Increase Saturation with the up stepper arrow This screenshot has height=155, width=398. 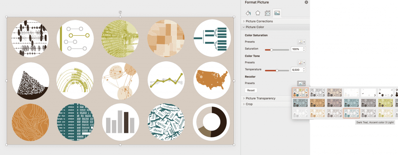pos(304,48)
